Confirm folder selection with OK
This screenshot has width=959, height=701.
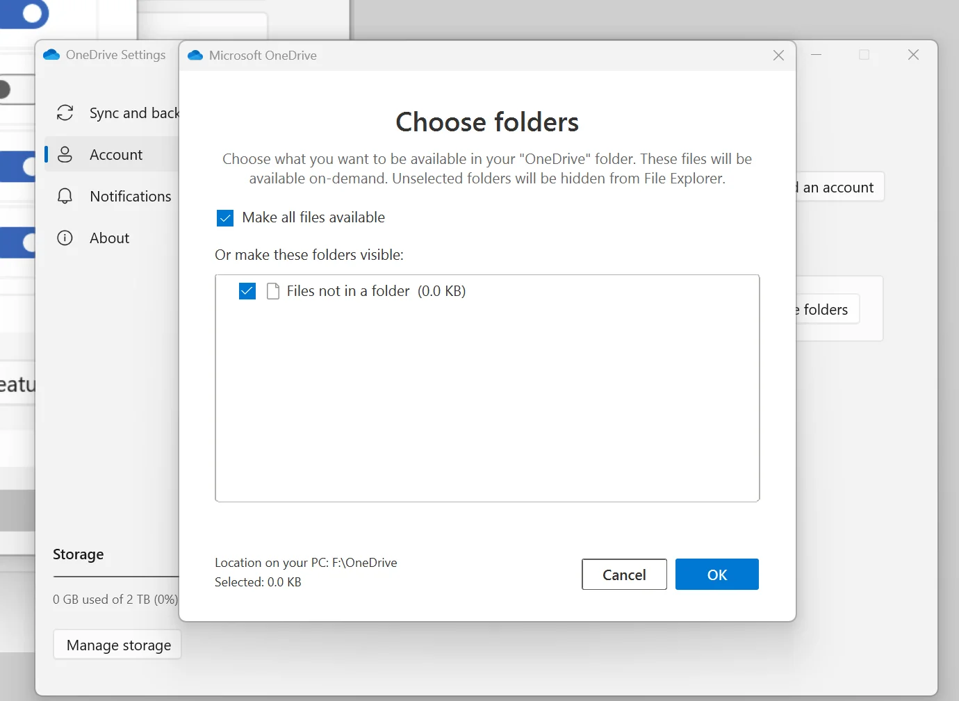point(717,575)
